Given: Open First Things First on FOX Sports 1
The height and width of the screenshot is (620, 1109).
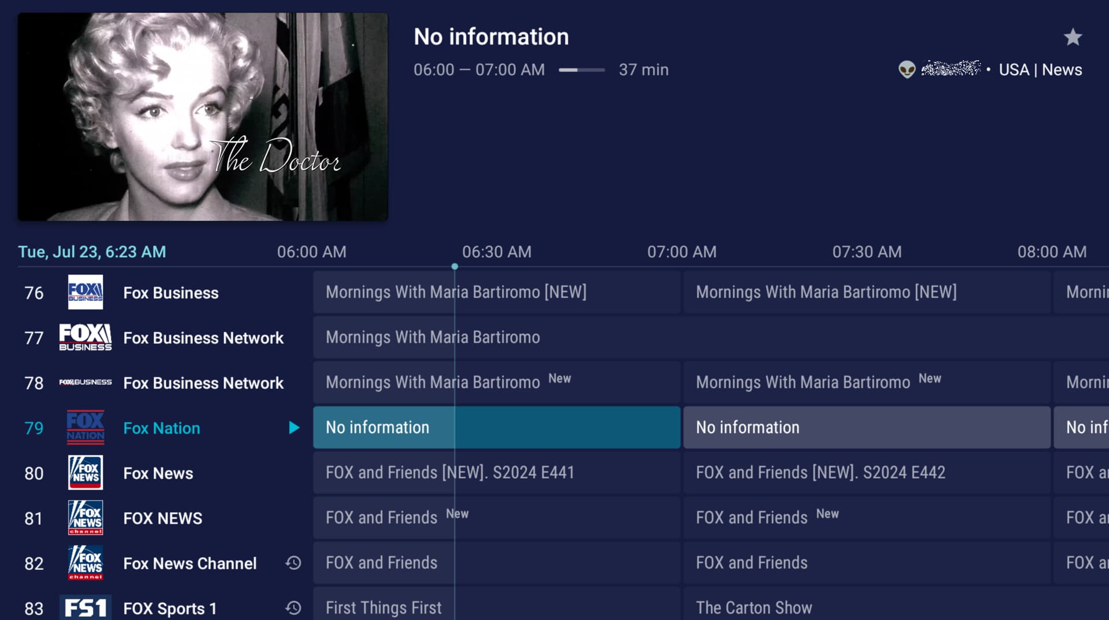Looking at the screenshot, I should 497,604.
